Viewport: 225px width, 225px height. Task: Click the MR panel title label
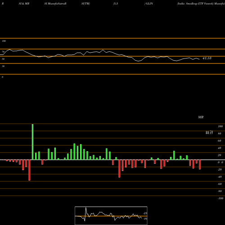pos(201,117)
